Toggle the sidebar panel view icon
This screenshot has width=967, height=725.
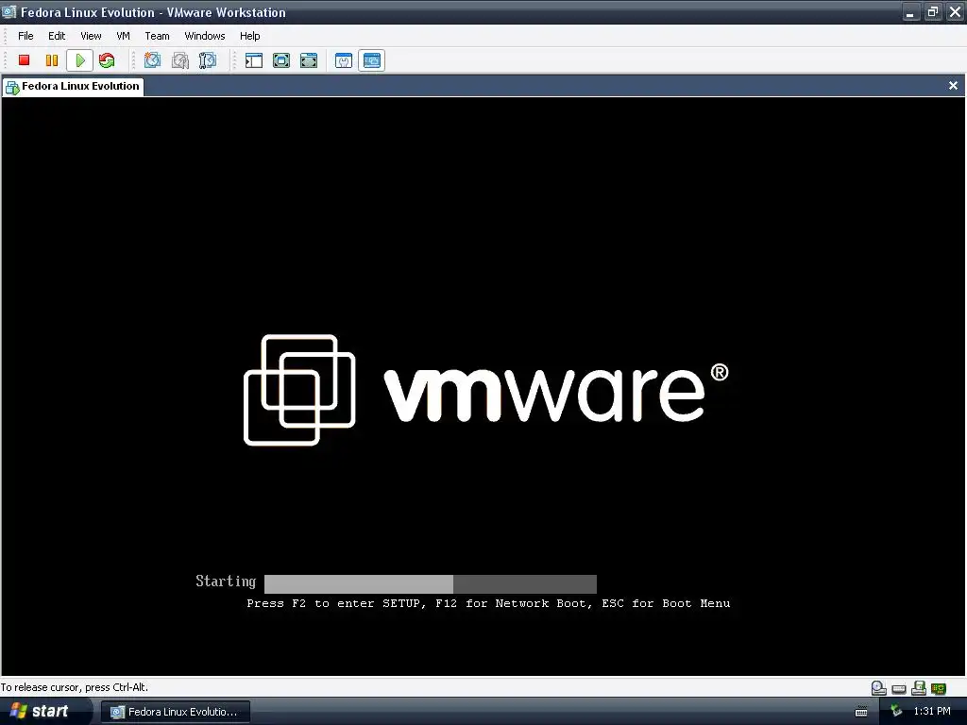[x=253, y=60]
